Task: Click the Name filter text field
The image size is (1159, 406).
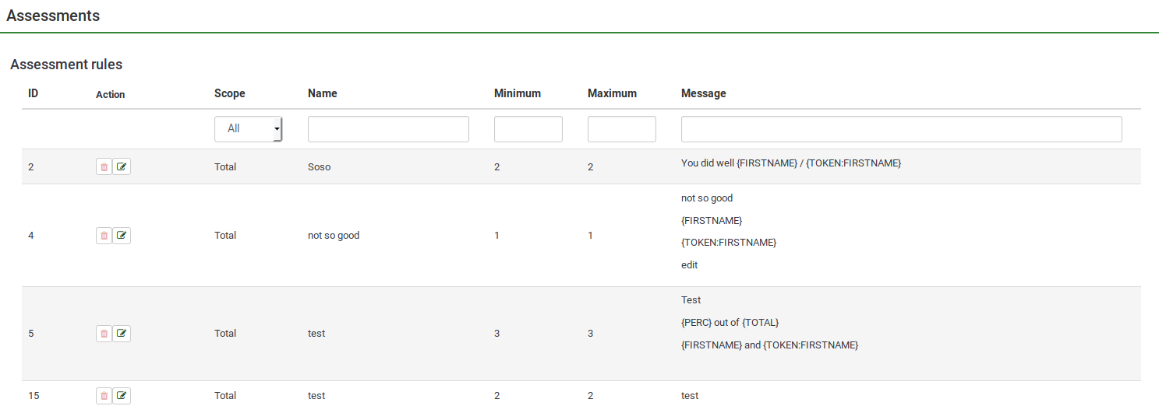Action: coord(388,129)
